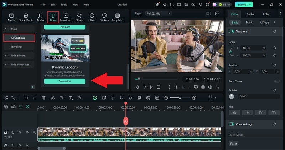Open the Stock Media panel
This screenshot has height=150, width=285.
pyautogui.click(x=26, y=17)
